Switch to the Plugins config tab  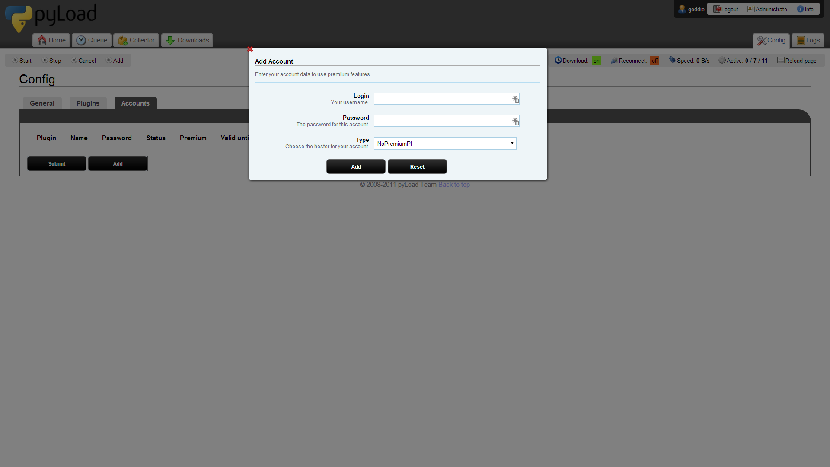[x=88, y=102]
